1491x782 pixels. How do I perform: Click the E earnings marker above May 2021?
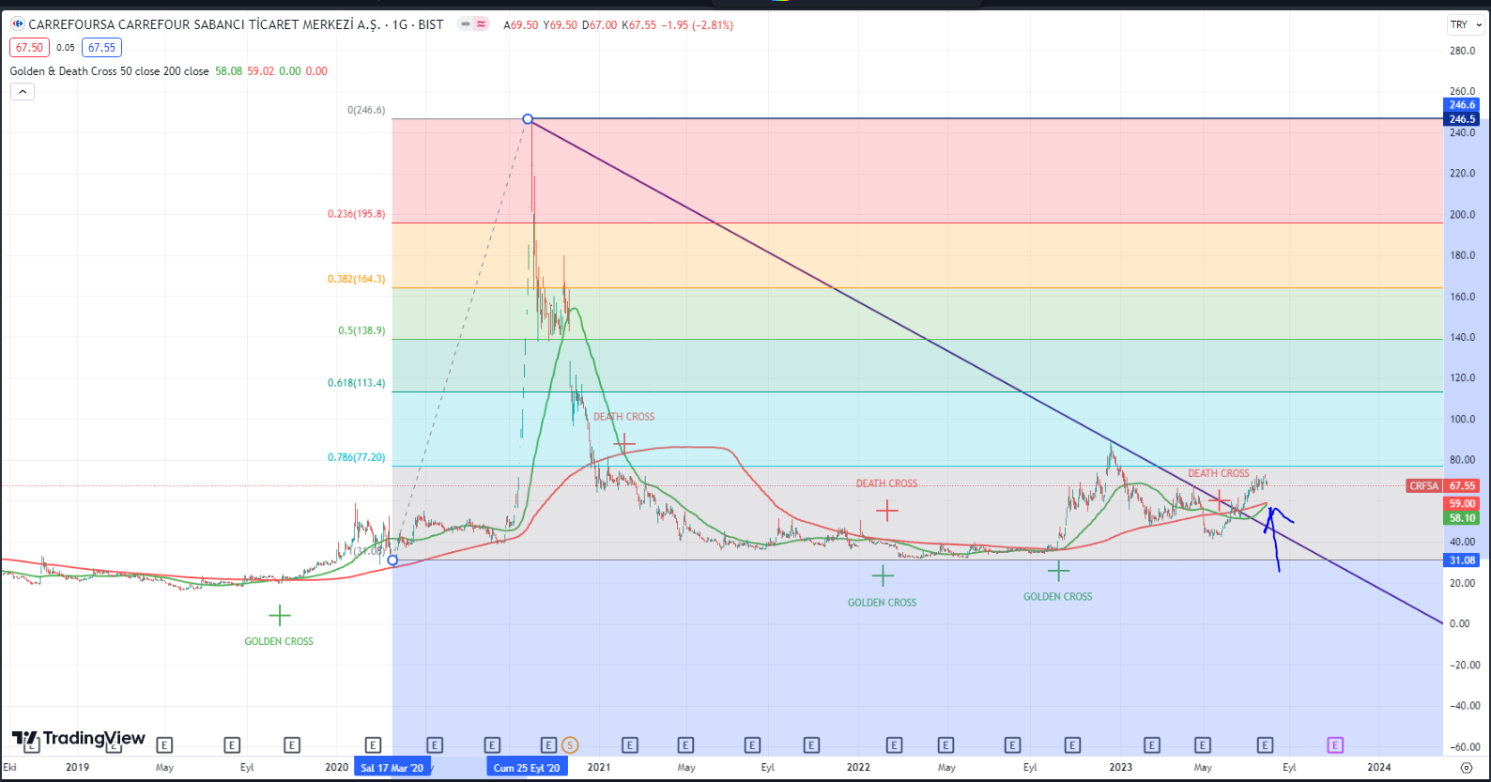click(x=685, y=745)
